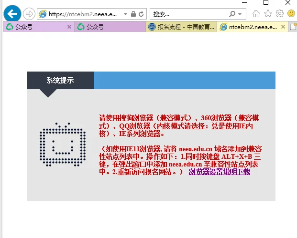Expand the search provider dropdown arrow
The width and height of the screenshot is (297, 238).
tap(240, 14)
